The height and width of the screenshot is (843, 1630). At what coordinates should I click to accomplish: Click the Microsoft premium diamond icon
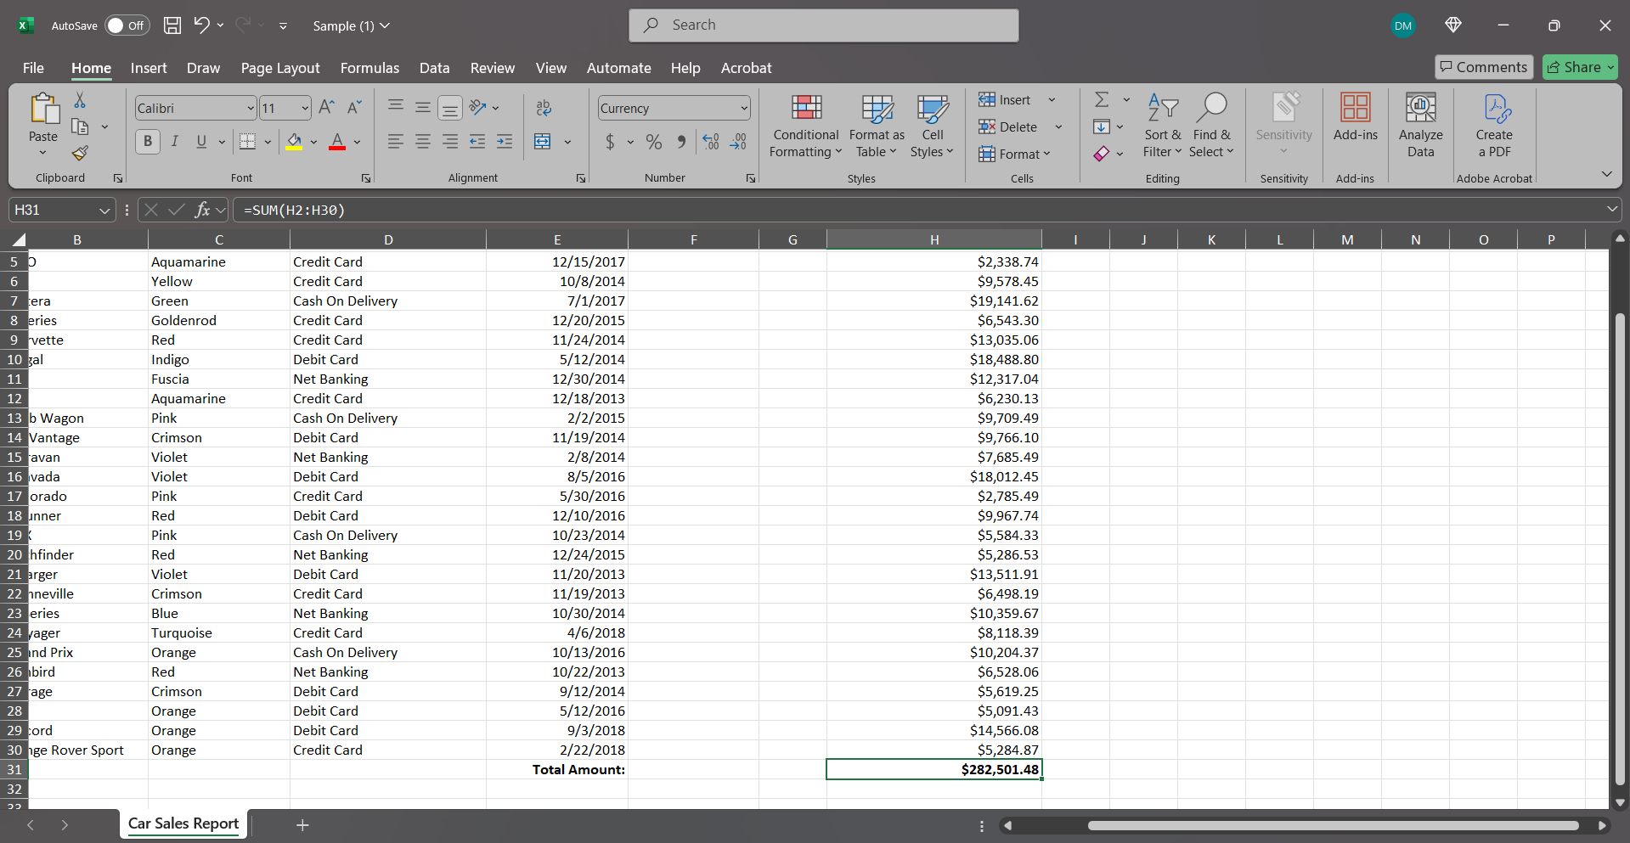[x=1453, y=25]
